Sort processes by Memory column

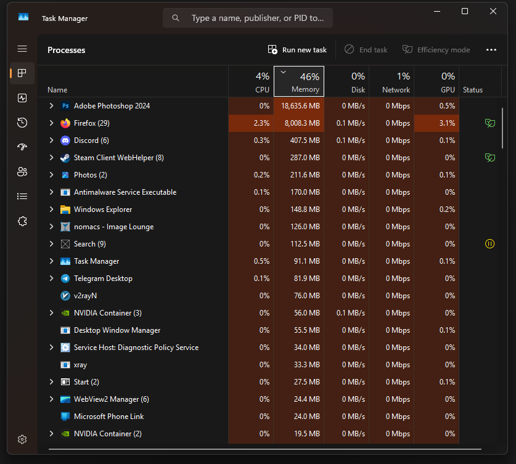pos(299,81)
